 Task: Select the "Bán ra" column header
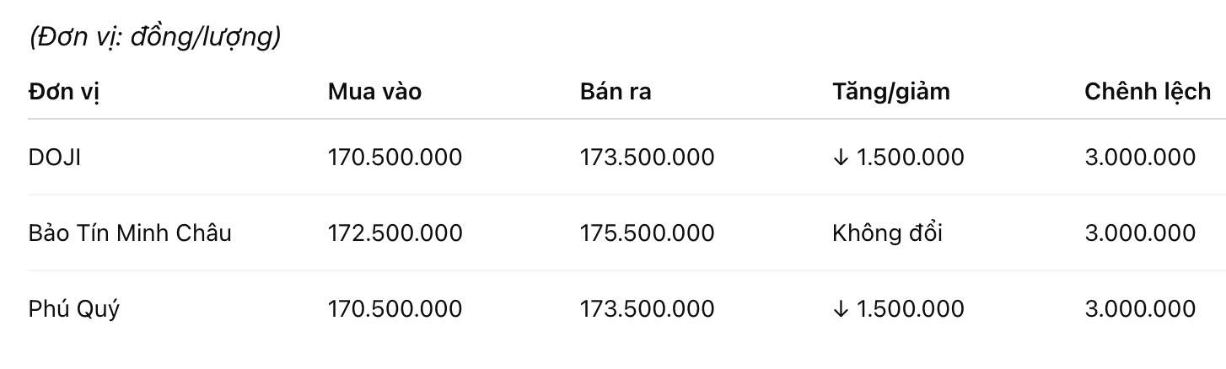pos(616,91)
